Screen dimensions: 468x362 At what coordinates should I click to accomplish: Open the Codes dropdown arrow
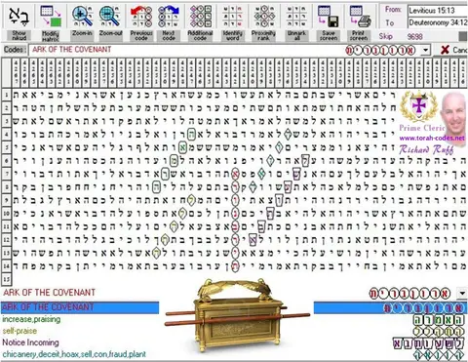coord(425,50)
